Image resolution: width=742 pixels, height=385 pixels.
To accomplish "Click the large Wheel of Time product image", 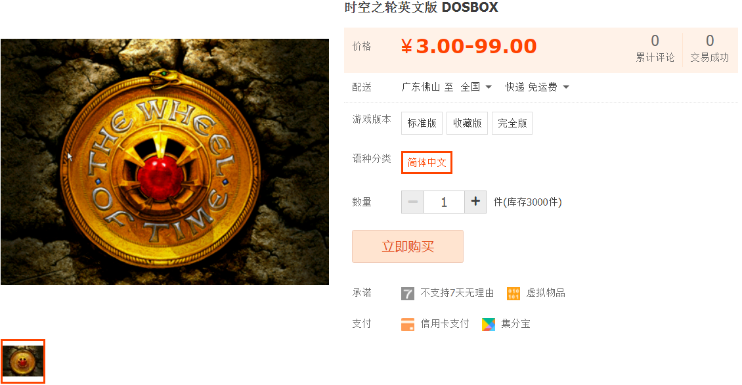I will (x=165, y=162).
